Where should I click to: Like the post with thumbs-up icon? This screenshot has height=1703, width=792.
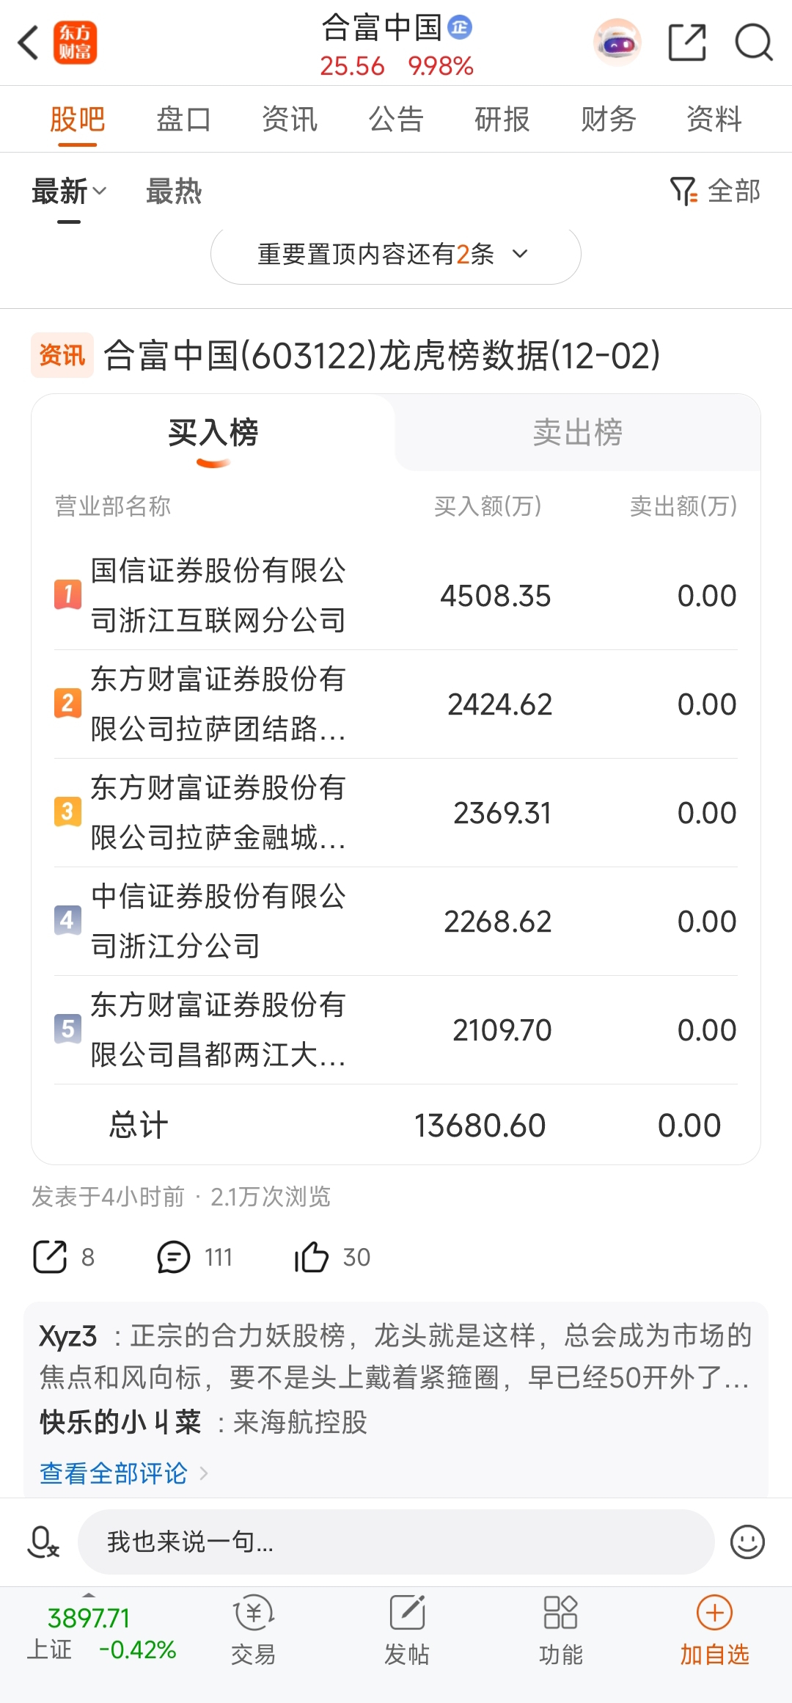pos(312,1257)
